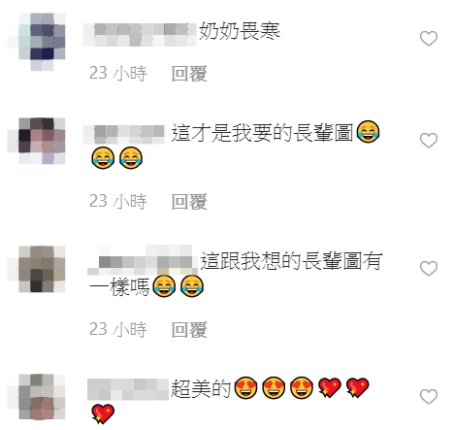Image resolution: width=454 pixels, height=430 pixels.
Task: Open username of 這才是我要的長輩圖 commenter
Action: coord(123,134)
